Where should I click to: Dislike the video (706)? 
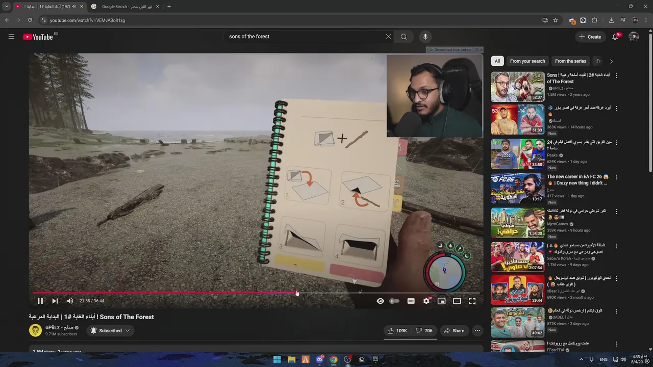pyautogui.click(x=424, y=331)
